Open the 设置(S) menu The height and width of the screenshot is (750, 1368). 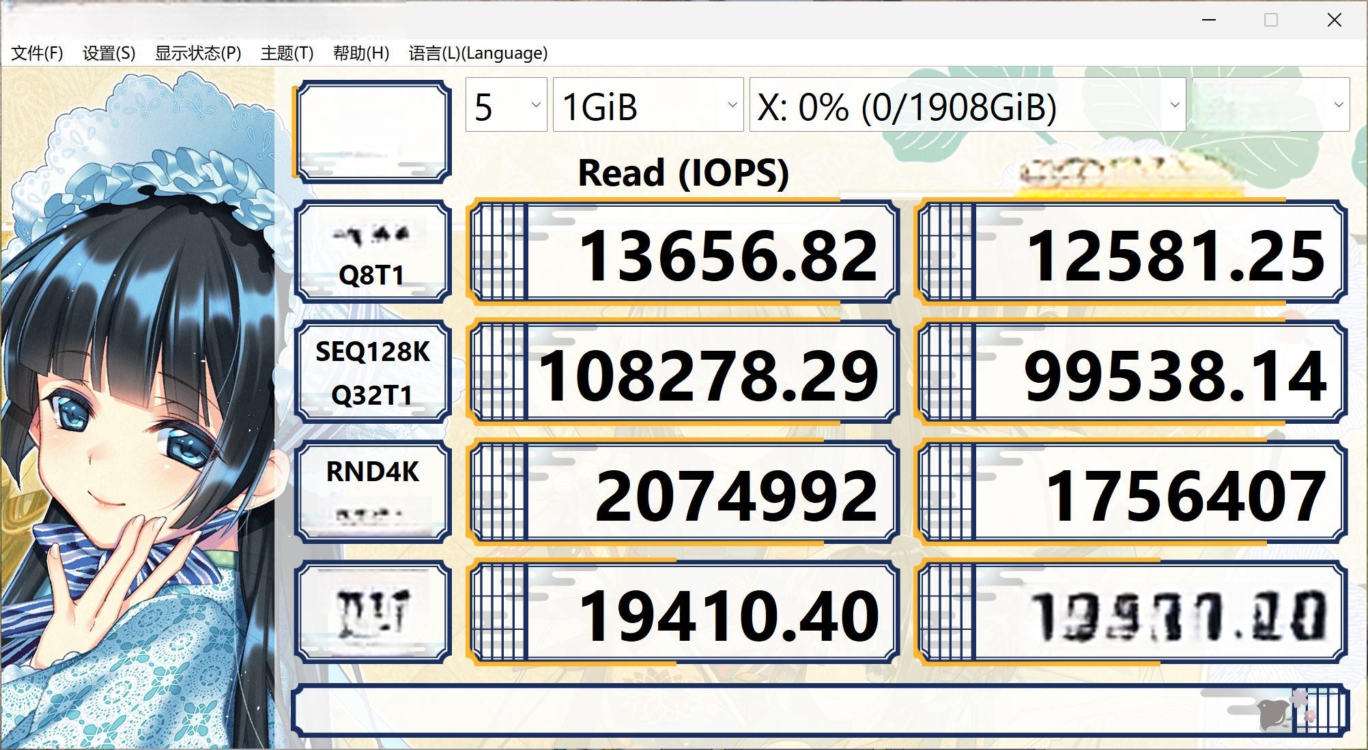coord(109,53)
